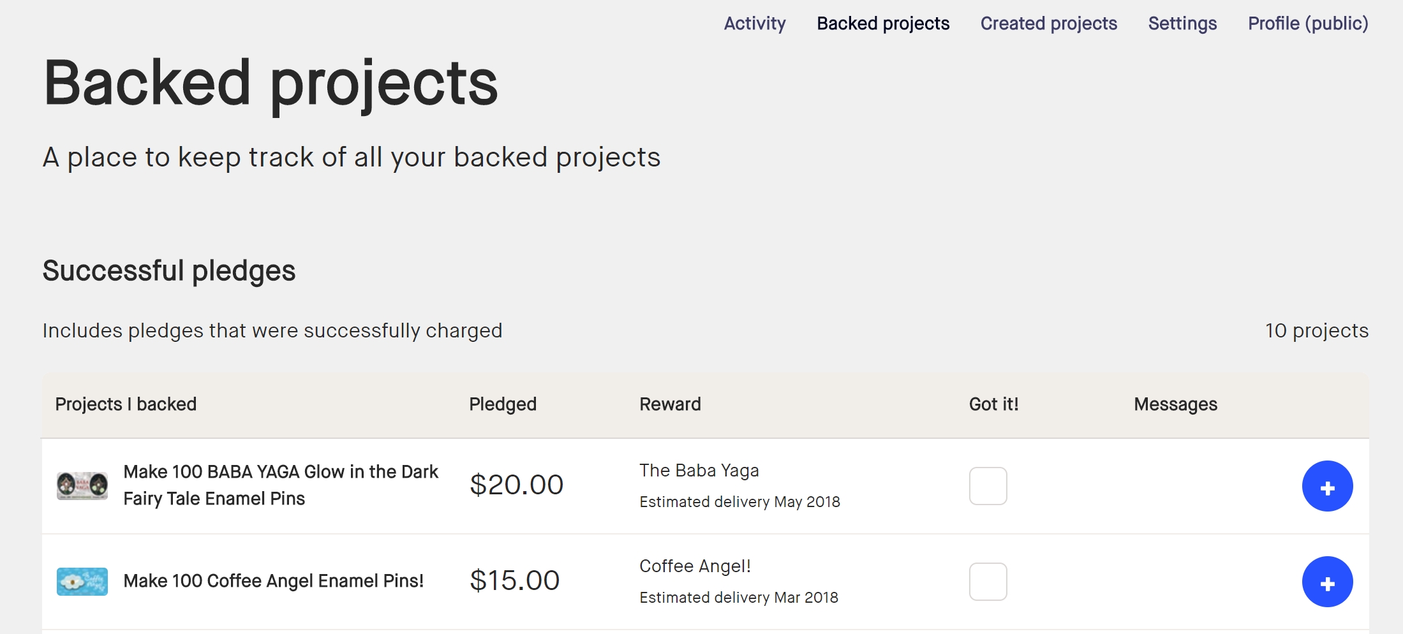Click blue plus icon for Baba Yaga row
Image resolution: width=1403 pixels, height=634 pixels.
(x=1328, y=486)
